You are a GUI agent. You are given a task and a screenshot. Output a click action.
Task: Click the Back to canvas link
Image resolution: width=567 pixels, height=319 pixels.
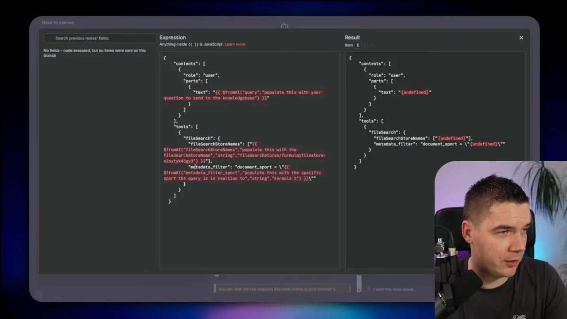point(58,23)
